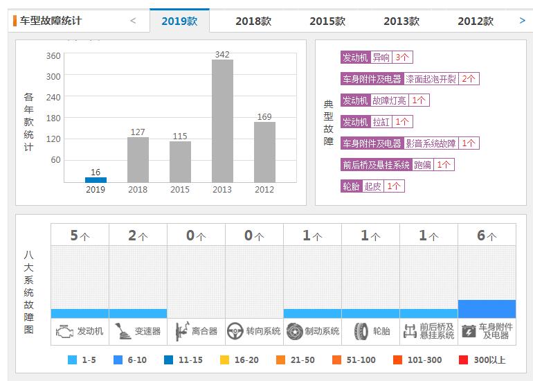Click the brake system column blue bar

(x=312, y=313)
